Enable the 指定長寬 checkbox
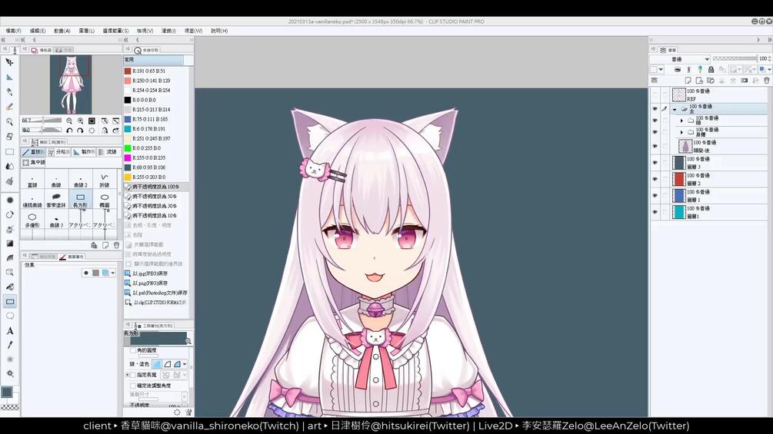This screenshot has height=434, width=773. [132, 375]
